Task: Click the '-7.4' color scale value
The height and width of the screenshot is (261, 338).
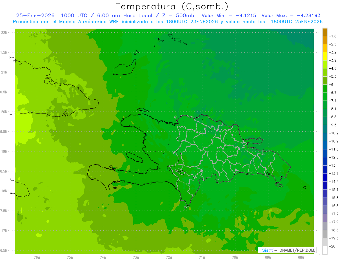Action: 333,101
